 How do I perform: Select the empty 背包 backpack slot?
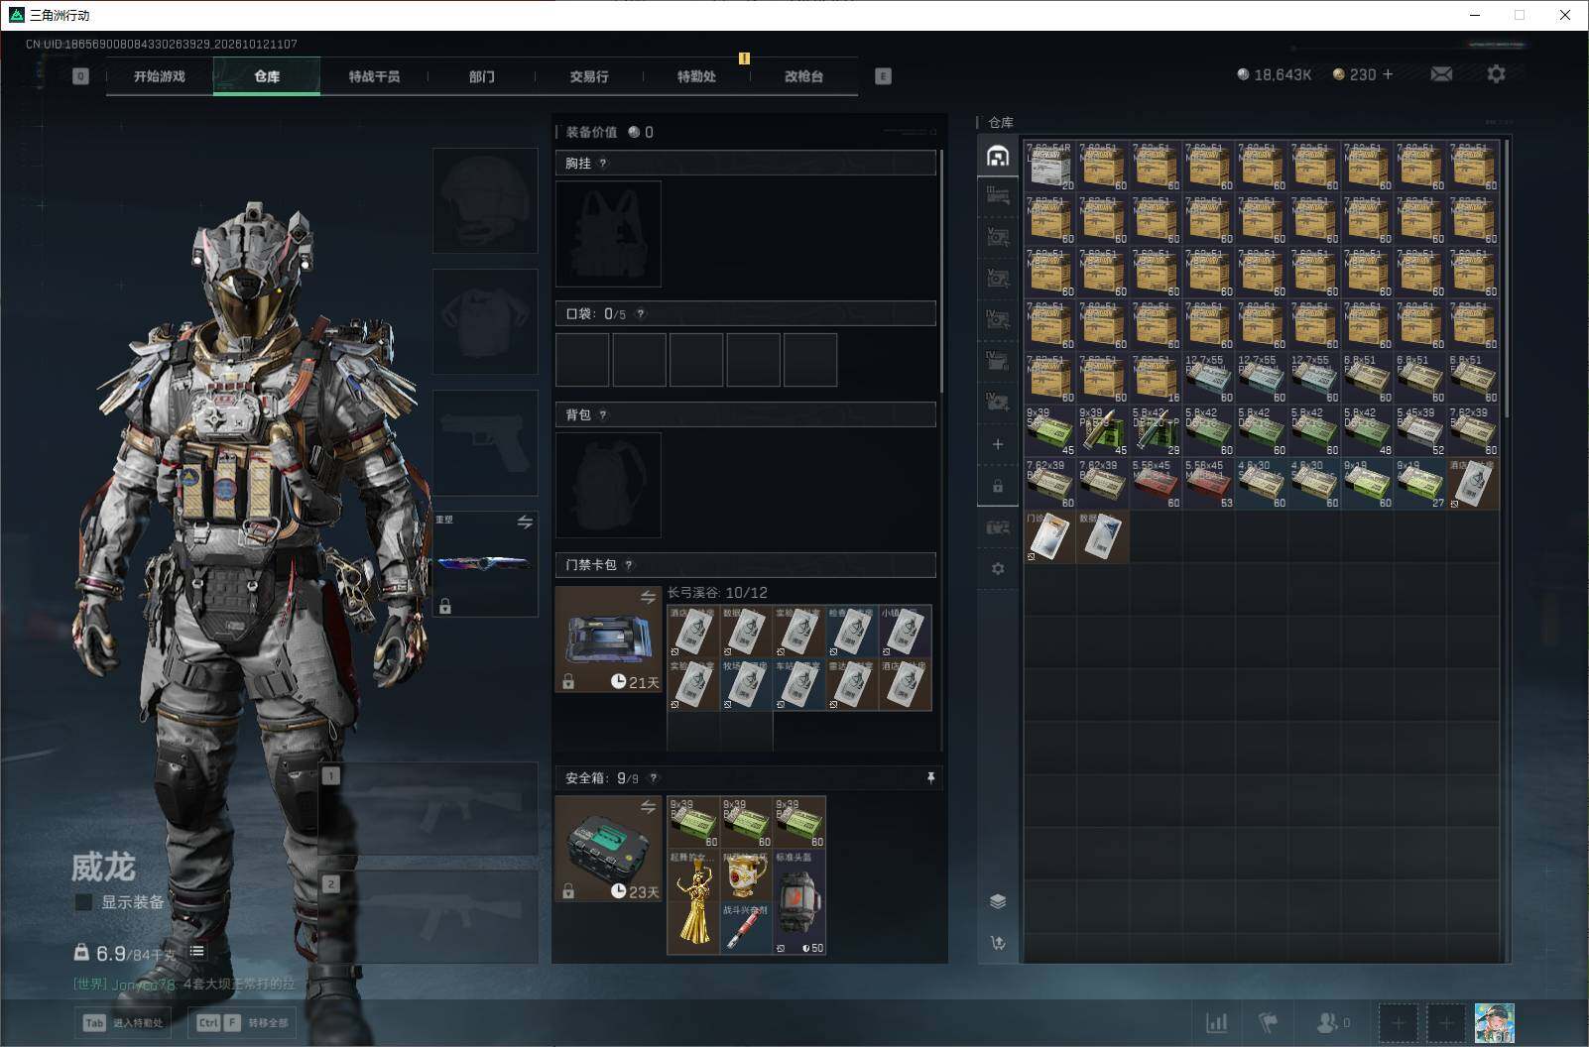pyautogui.click(x=608, y=485)
